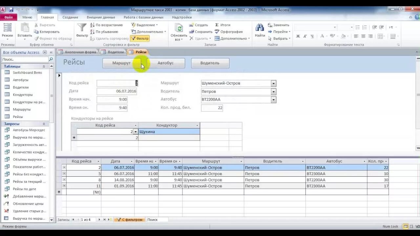The width and height of the screenshot is (420, 236).
Task: Apply bold Ж formatting
Action: pyautogui.click(x=298, y=36)
